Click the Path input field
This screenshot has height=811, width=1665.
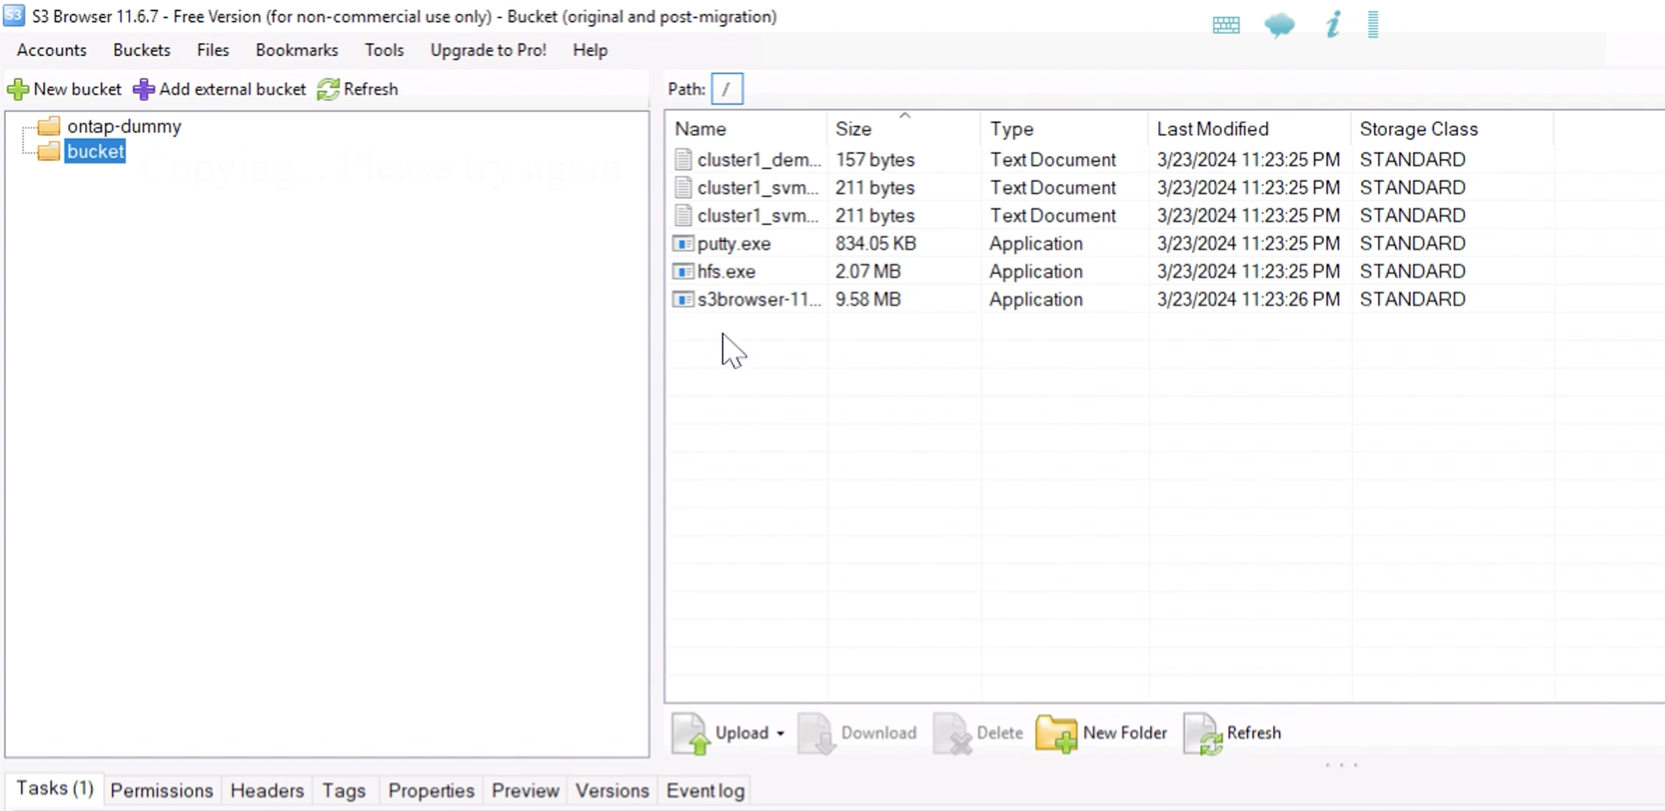(x=728, y=88)
